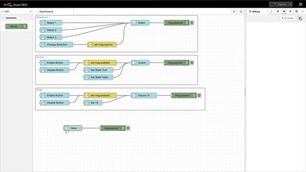Open the Deploy options dropdown arrow
Screen dimensions: 306x172
coord(290,4)
